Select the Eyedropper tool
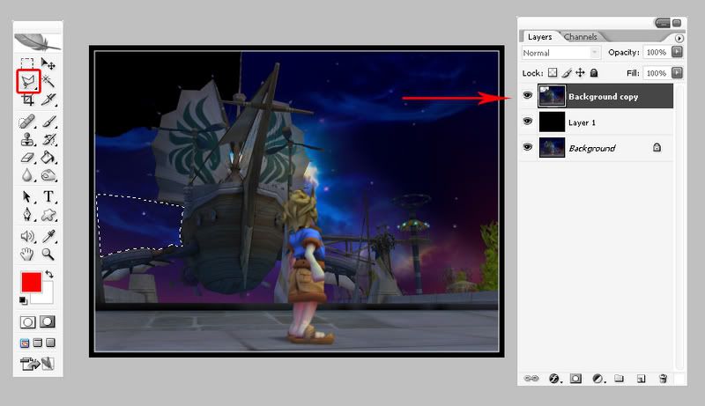 click(48, 236)
